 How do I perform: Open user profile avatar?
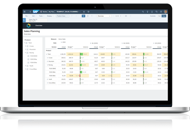(166, 12)
